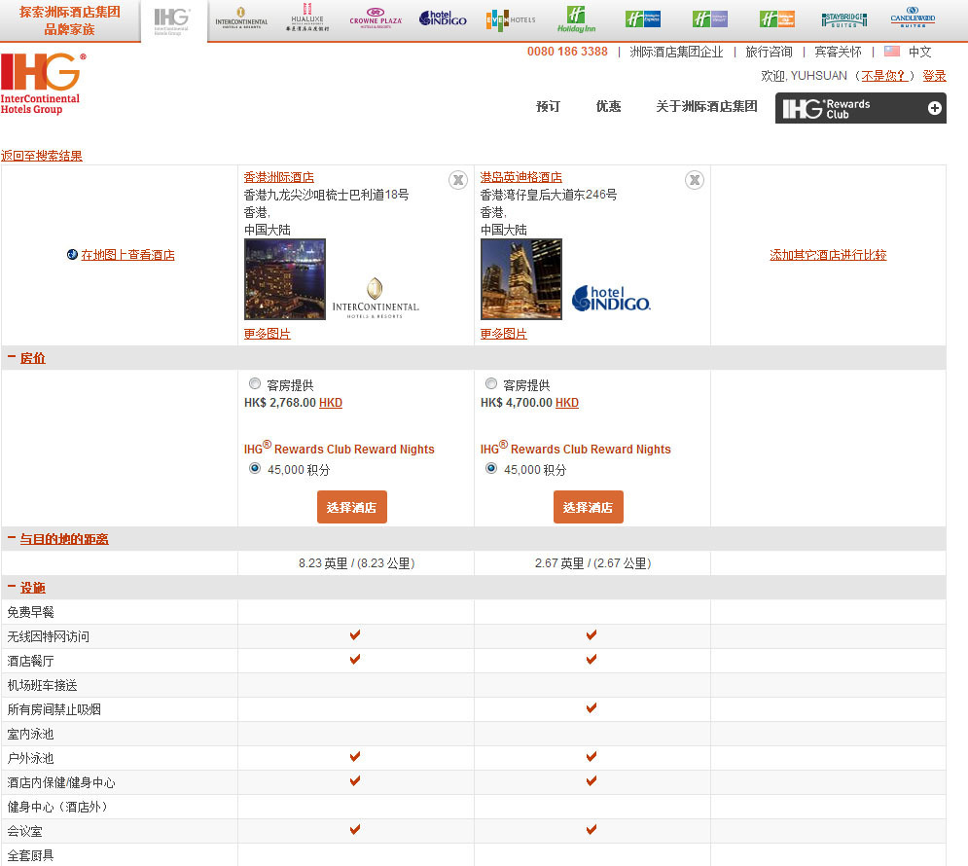Click the EVEN Hotels brand logo

tap(510, 19)
